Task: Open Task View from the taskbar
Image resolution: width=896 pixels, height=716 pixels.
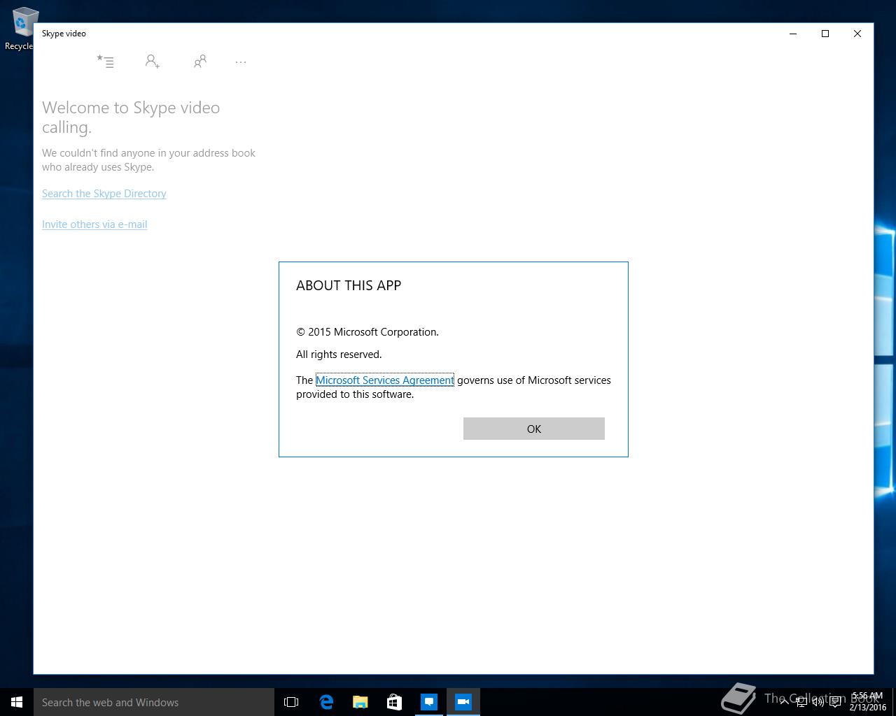Action: point(291,702)
